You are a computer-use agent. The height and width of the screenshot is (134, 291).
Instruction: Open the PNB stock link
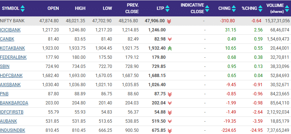[x=4, y=94]
